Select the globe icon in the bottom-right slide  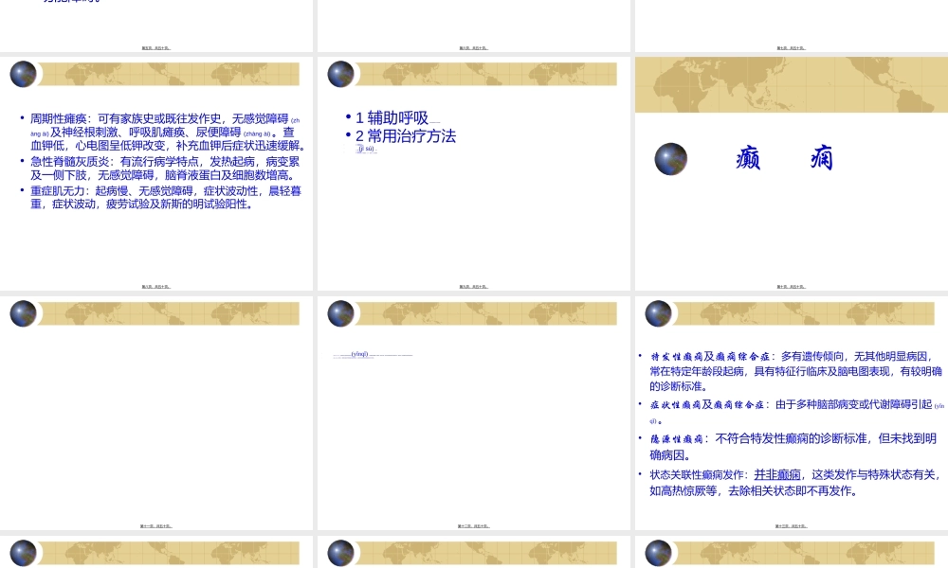click(x=658, y=553)
